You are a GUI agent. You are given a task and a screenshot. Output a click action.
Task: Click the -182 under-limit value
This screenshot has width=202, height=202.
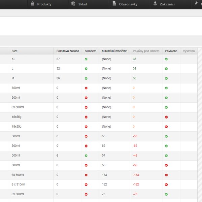coord(137,185)
